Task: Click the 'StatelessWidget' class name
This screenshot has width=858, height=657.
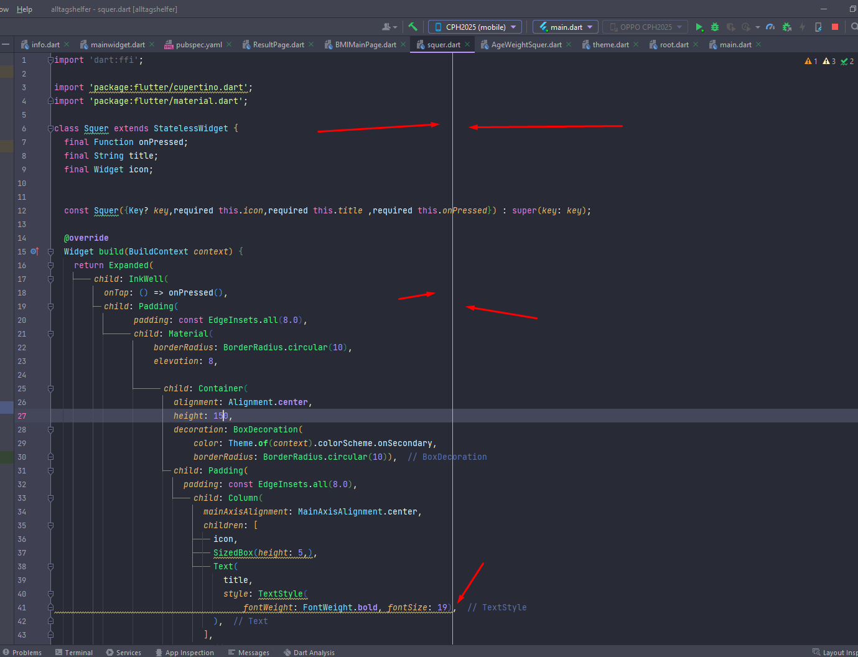Action: coord(191,128)
